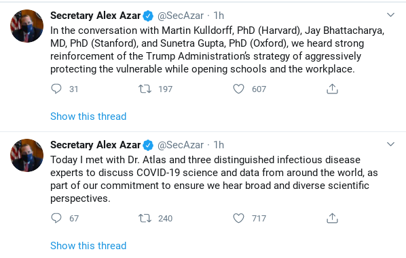Retweet the tweet with 197 retweets

click(145, 89)
